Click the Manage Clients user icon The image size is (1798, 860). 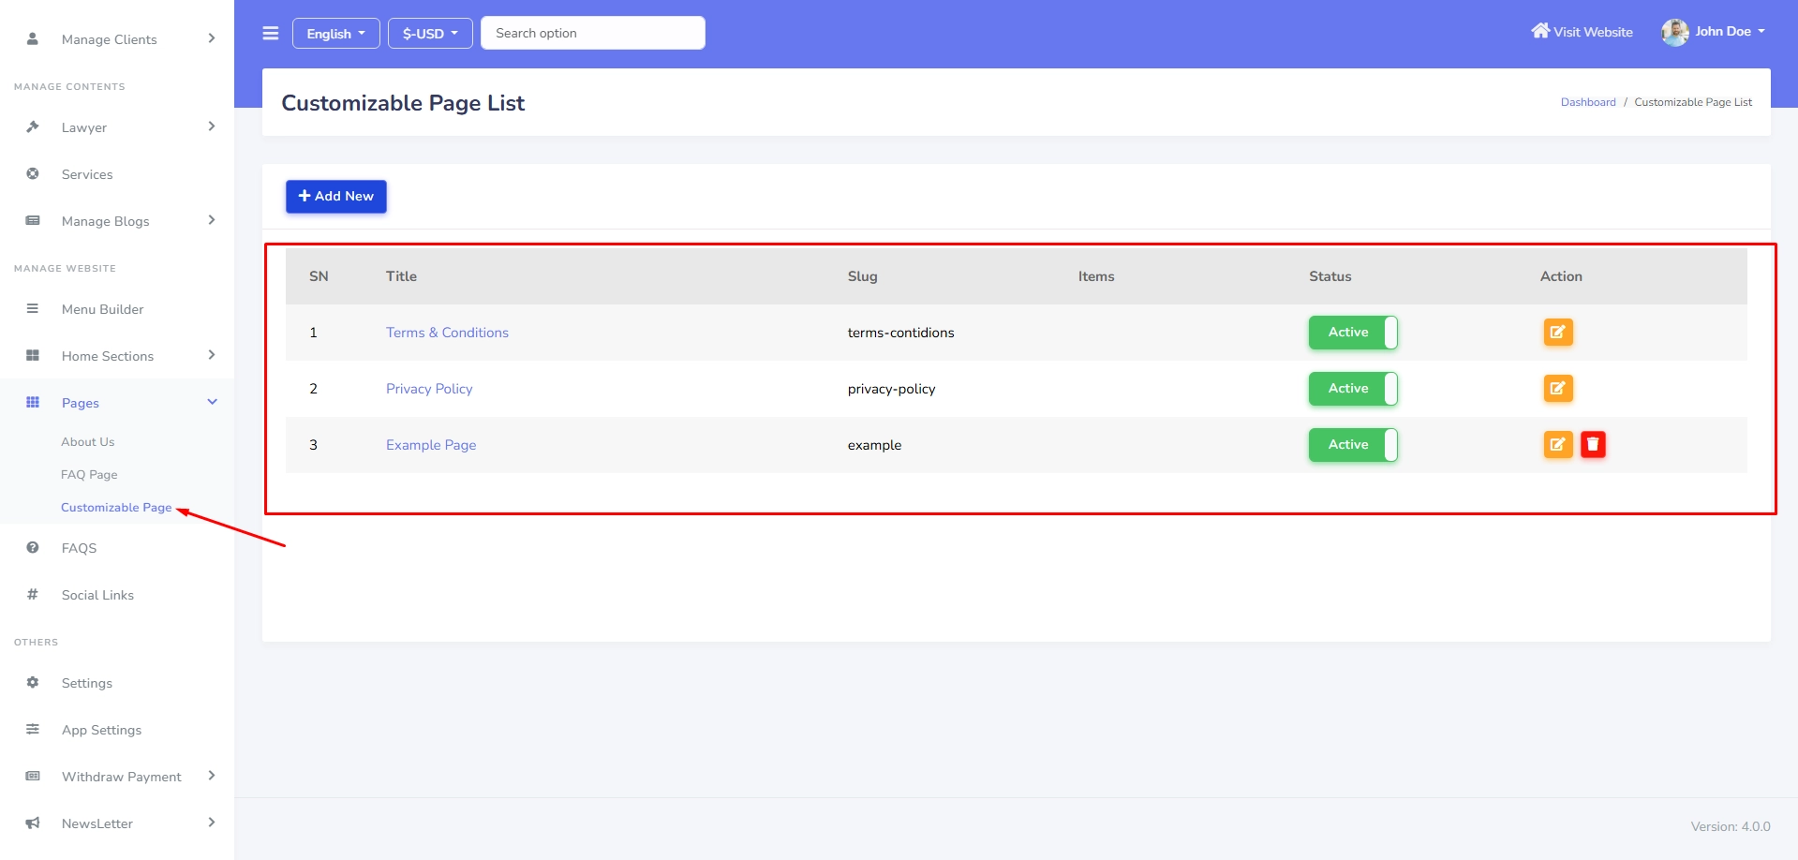tap(33, 38)
